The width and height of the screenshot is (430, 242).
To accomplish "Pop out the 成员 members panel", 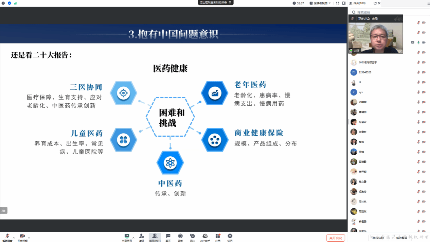I will [x=375, y=3].
